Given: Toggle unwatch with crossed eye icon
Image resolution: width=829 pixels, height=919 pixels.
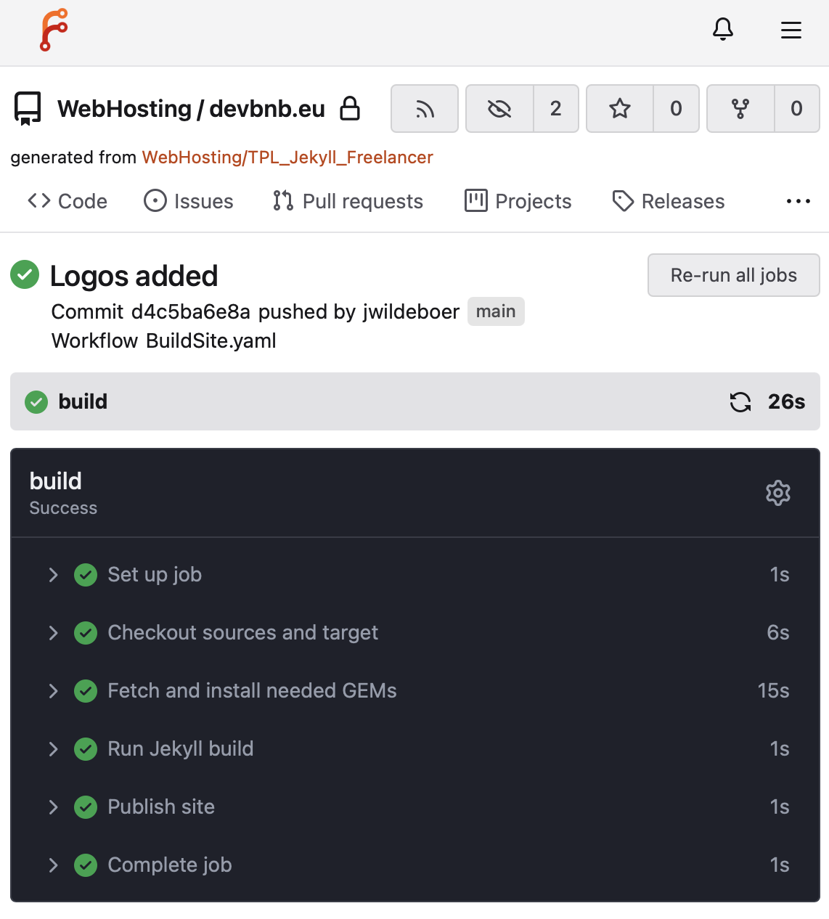Looking at the screenshot, I should coord(499,109).
